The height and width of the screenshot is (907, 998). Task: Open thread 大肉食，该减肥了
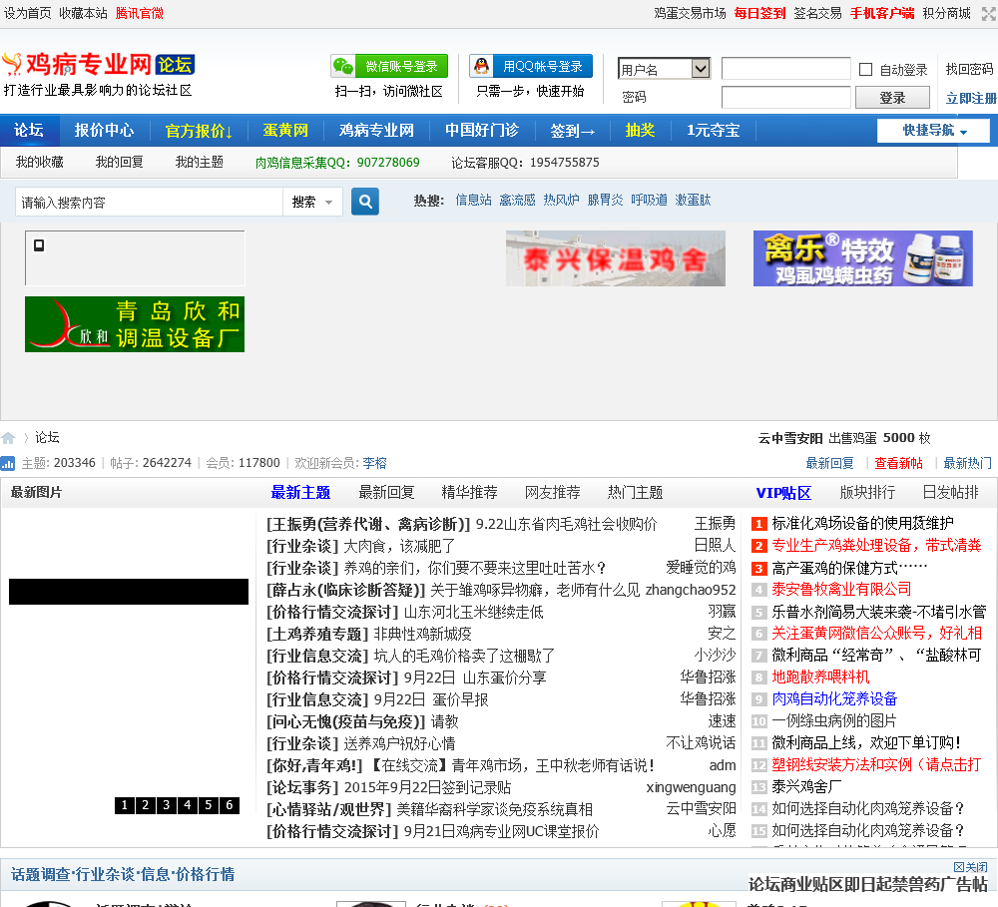399,546
